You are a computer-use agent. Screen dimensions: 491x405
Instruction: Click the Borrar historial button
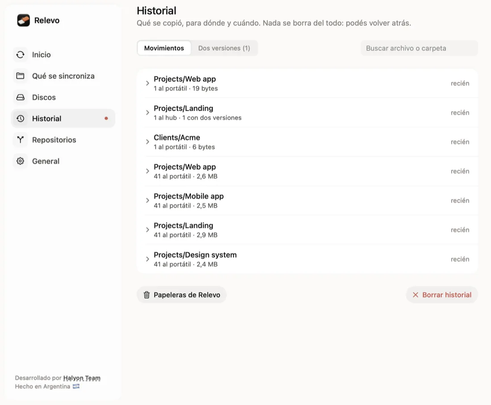pos(442,295)
